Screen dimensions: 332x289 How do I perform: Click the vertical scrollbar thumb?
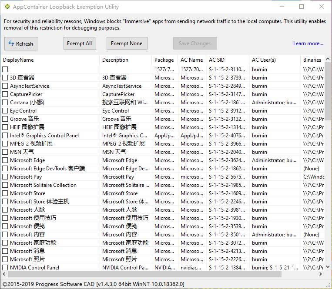[x=328, y=91]
